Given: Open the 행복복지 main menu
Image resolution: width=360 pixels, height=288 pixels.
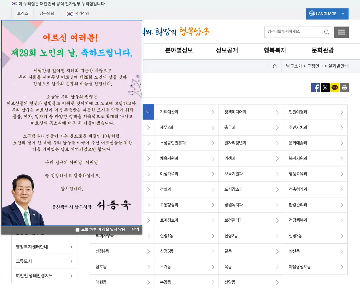Looking at the screenshot, I should tap(275, 50).
